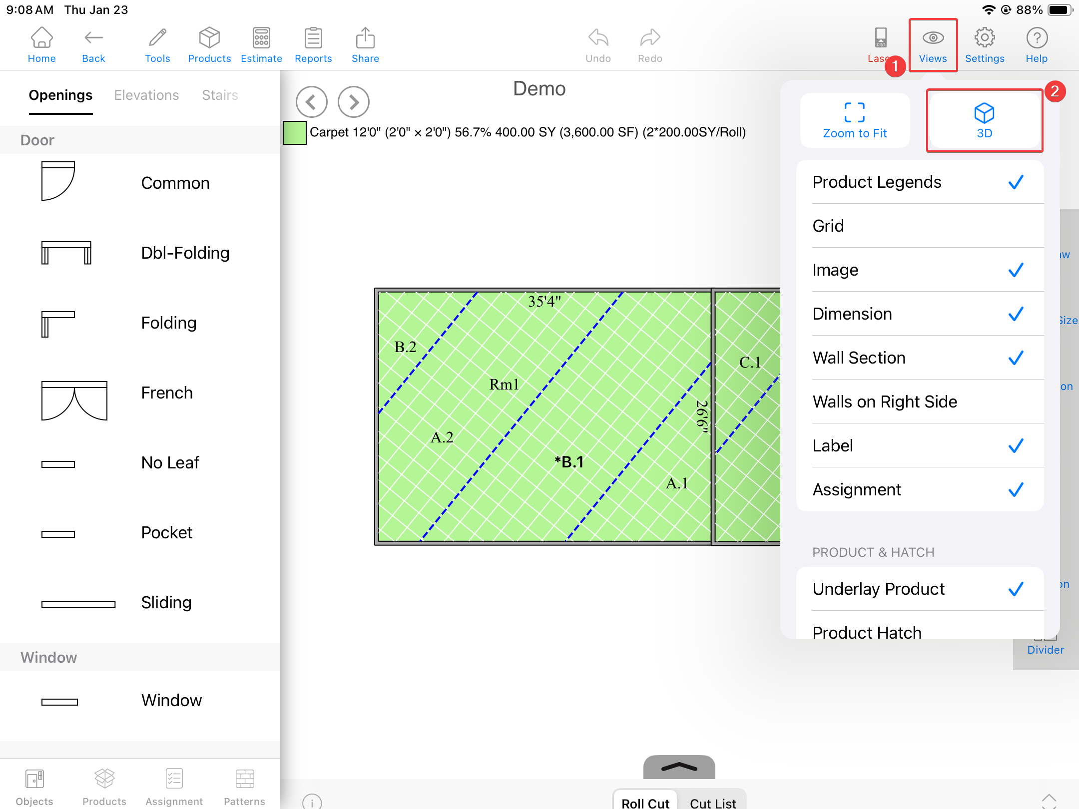Viewport: 1079px width, 809px height.
Task: Tap Zoom to Fit
Action: click(x=855, y=120)
